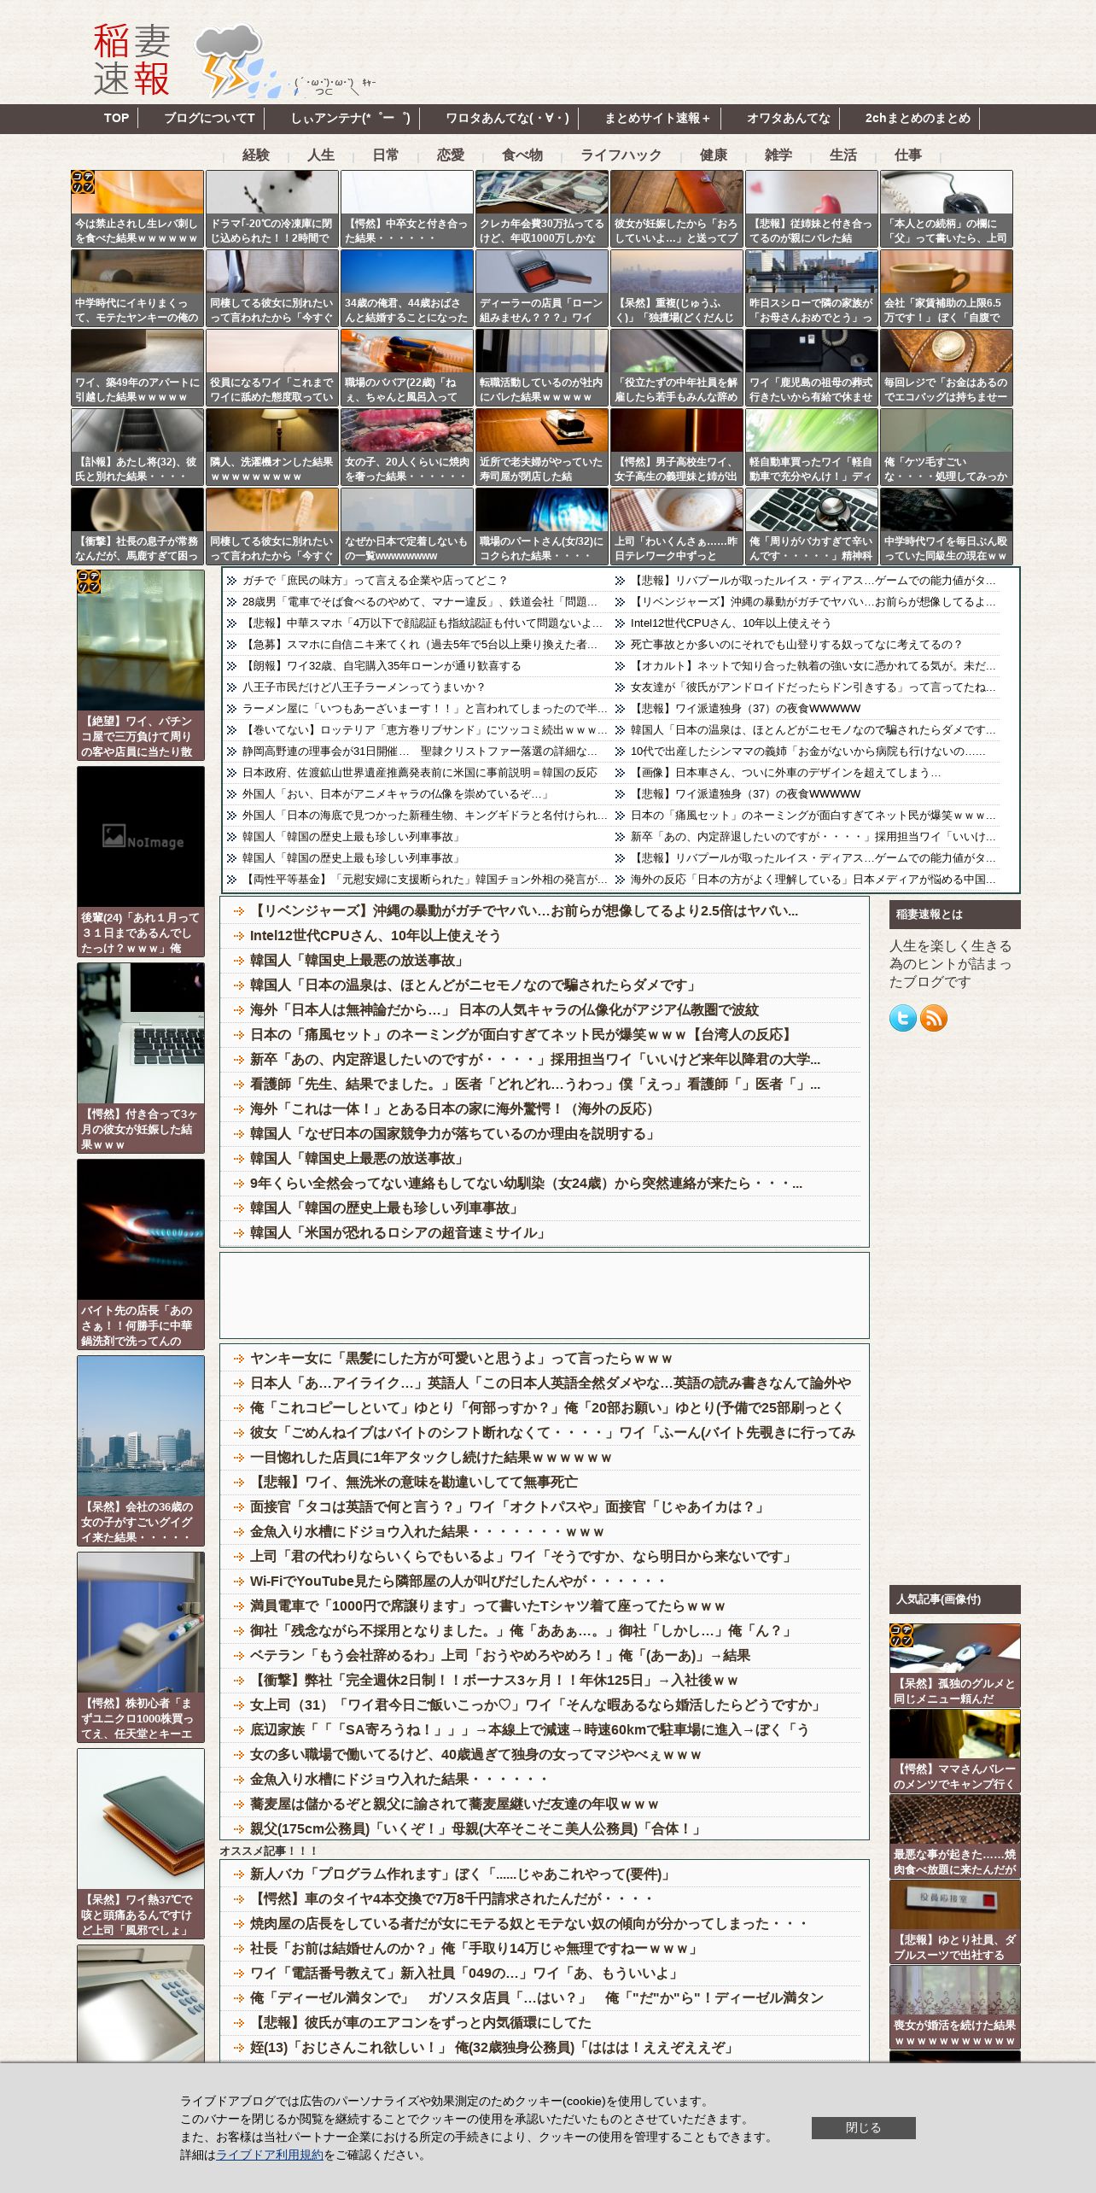Image resolution: width=1096 pixels, height=2193 pixels.
Task: Open the 雑学 category tab
Action: pyautogui.click(x=778, y=155)
